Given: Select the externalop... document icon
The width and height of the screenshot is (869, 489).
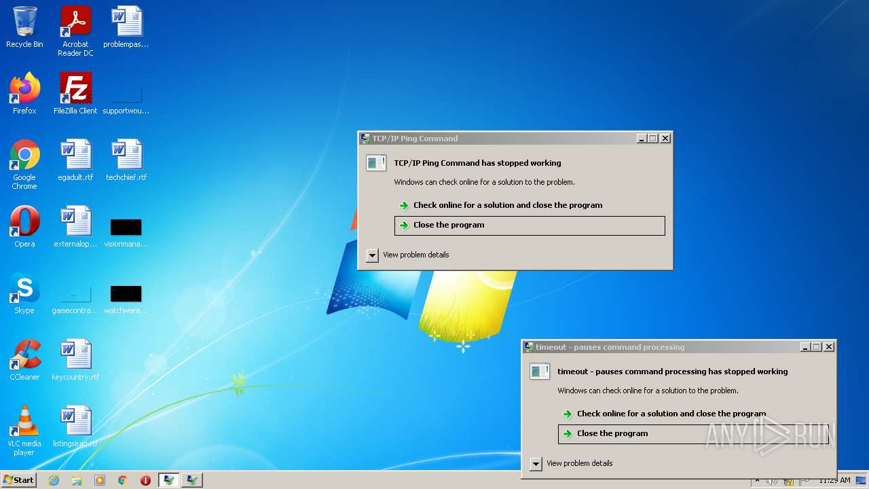Looking at the screenshot, I should click(x=75, y=227).
